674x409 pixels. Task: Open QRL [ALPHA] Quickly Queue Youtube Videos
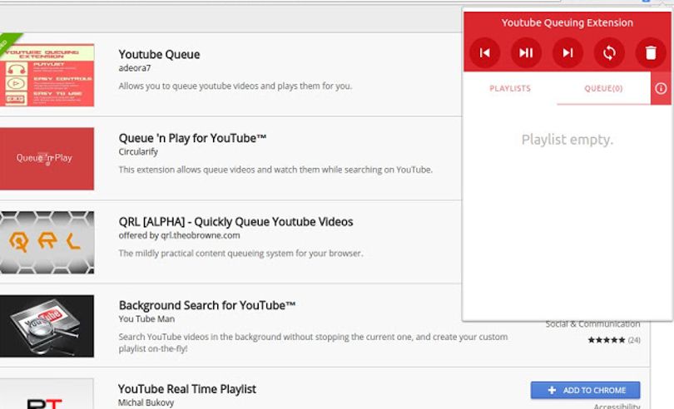235,222
